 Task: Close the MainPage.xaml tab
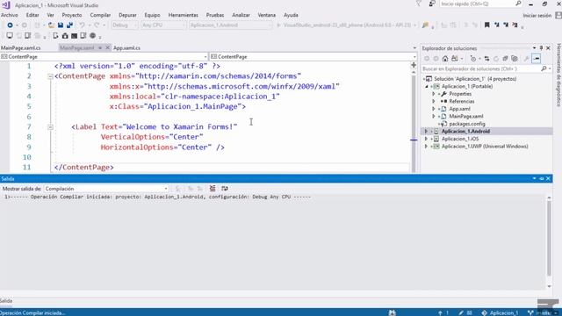107,47
